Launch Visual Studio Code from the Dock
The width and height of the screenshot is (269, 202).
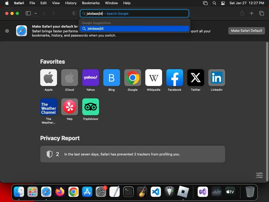coord(156,192)
